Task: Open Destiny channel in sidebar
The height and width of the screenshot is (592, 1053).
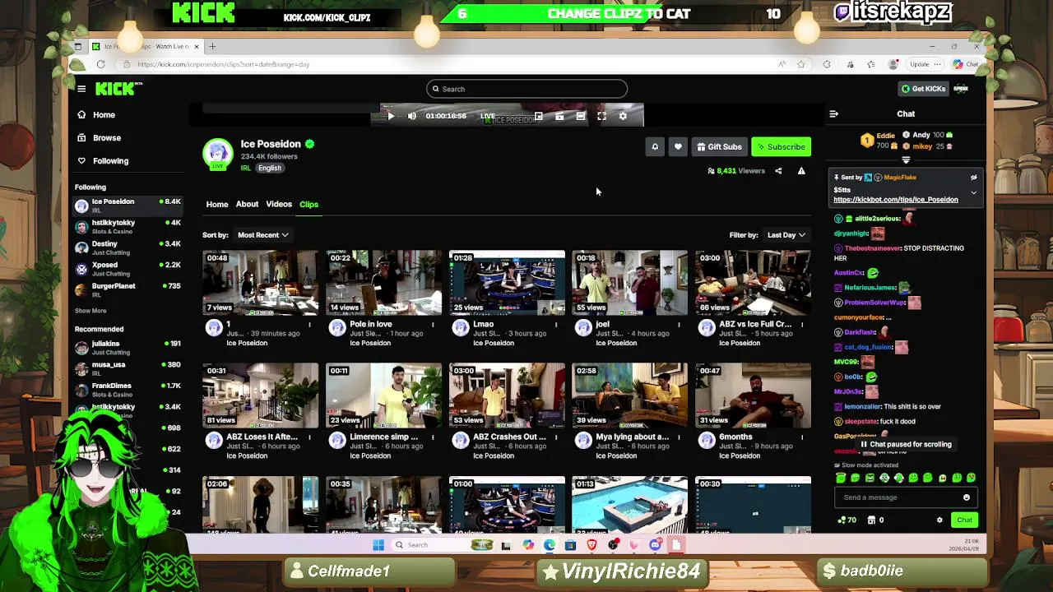Action: (x=128, y=247)
